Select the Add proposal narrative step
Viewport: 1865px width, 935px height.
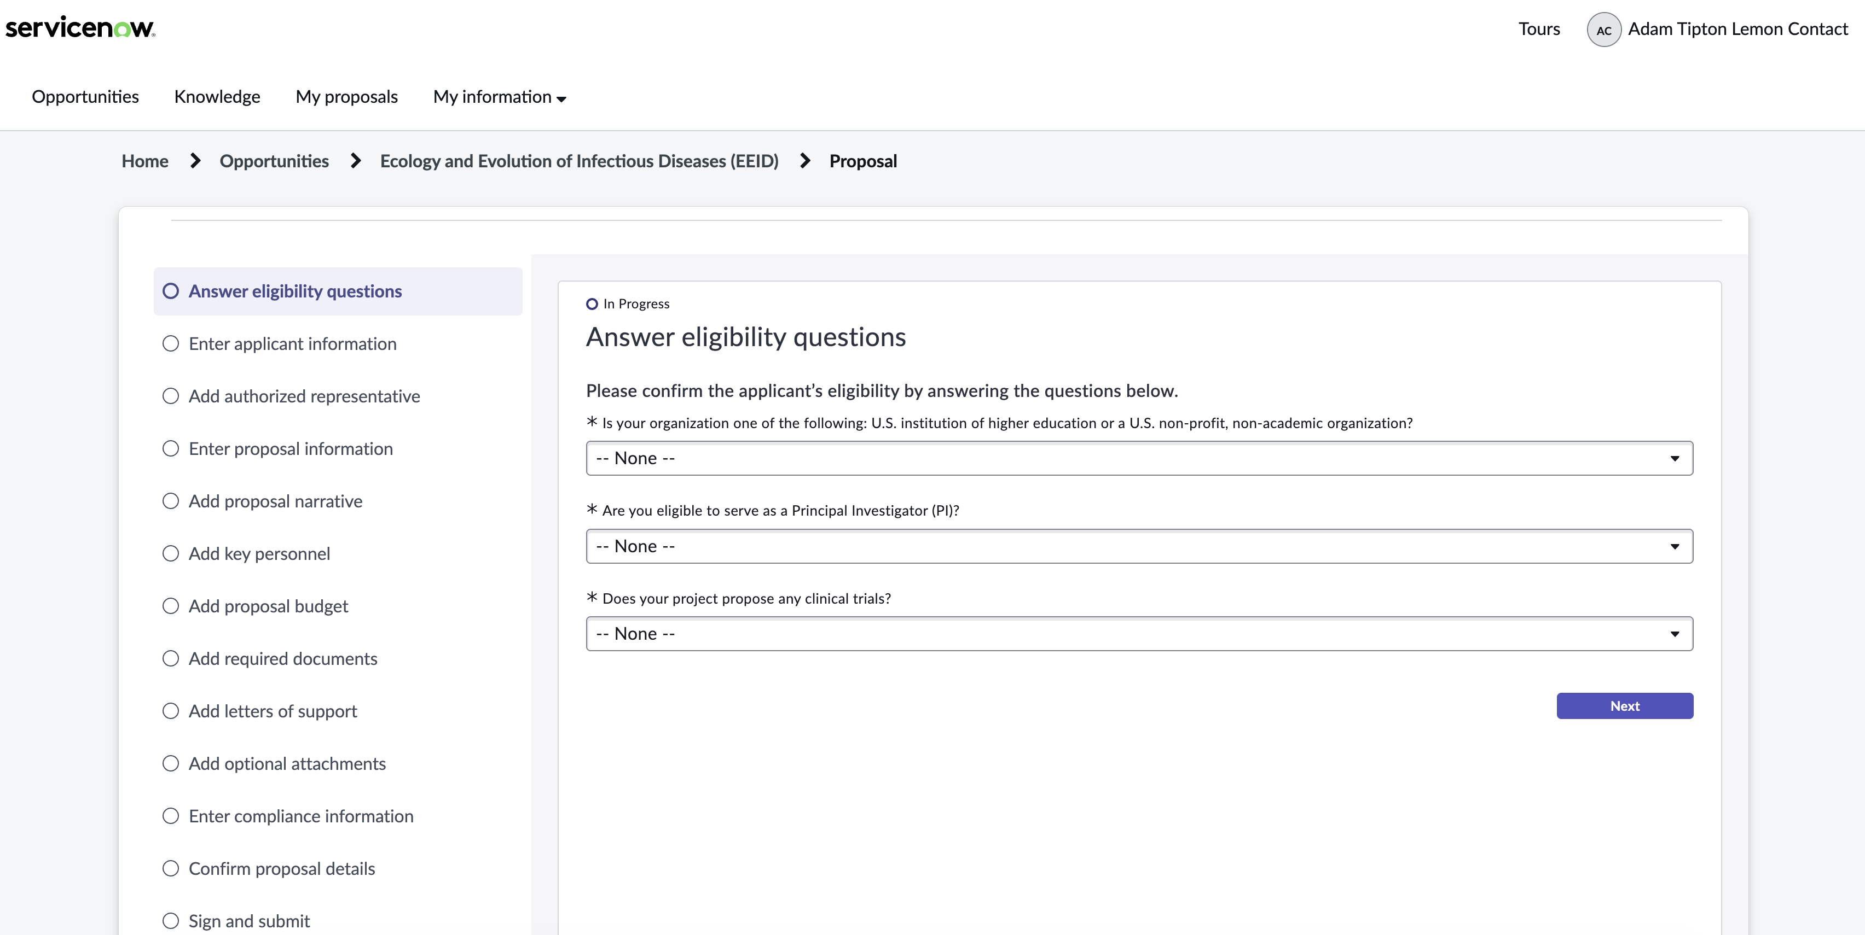coord(338,501)
